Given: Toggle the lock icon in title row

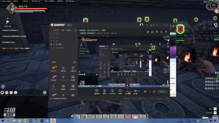Looking at the screenshot, I should pos(152,32).
